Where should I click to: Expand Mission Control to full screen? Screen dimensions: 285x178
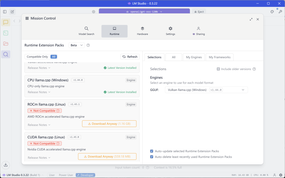(251, 19)
